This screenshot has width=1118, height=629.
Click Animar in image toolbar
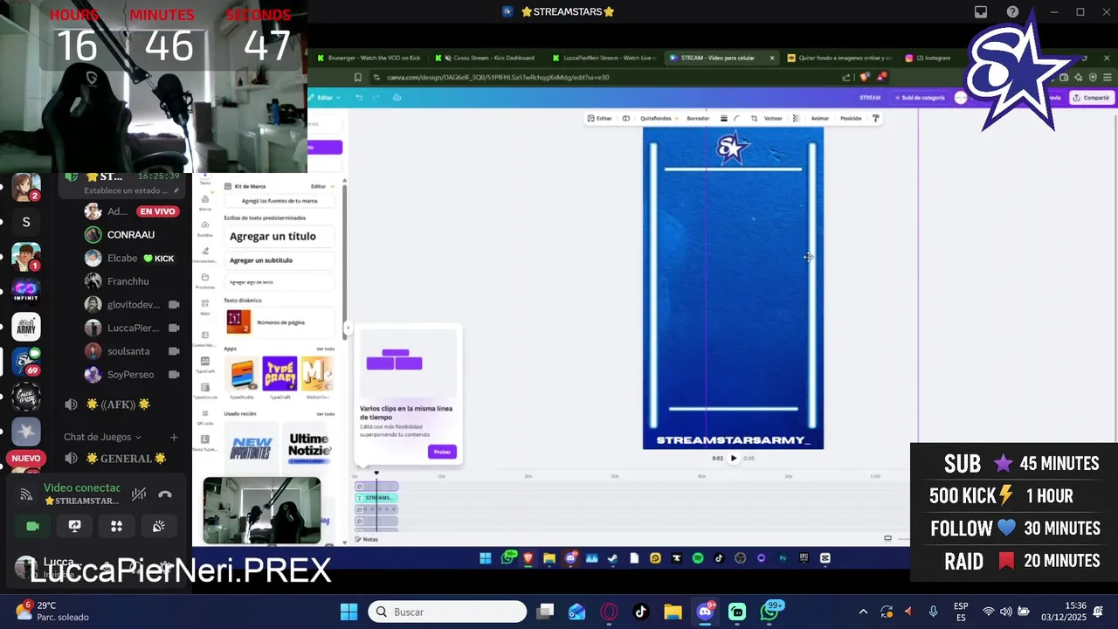pyautogui.click(x=819, y=118)
